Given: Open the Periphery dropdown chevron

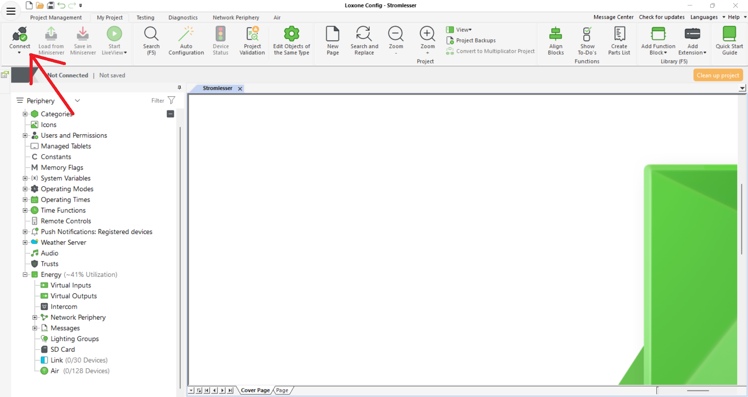Looking at the screenshot, I should (x=78, y=100).
